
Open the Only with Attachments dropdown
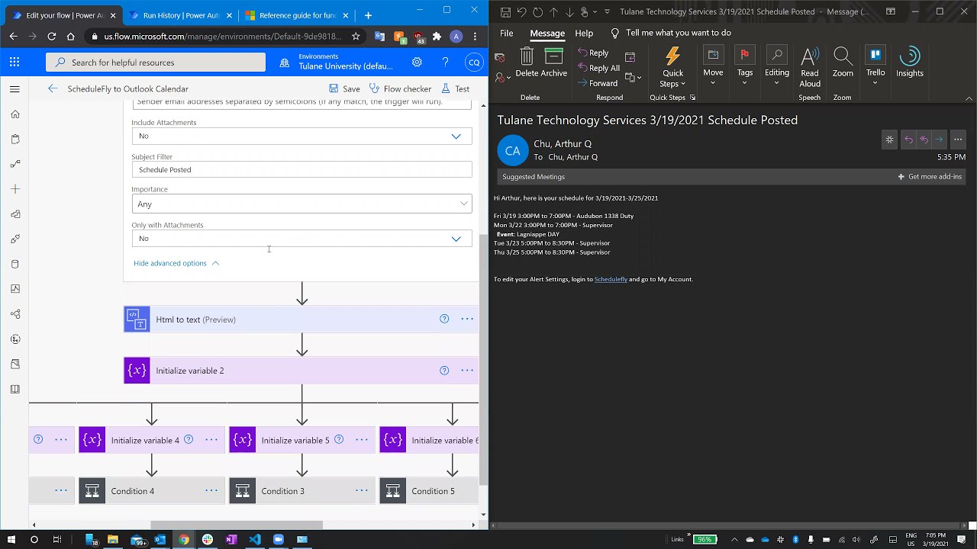tap(301, 239)
